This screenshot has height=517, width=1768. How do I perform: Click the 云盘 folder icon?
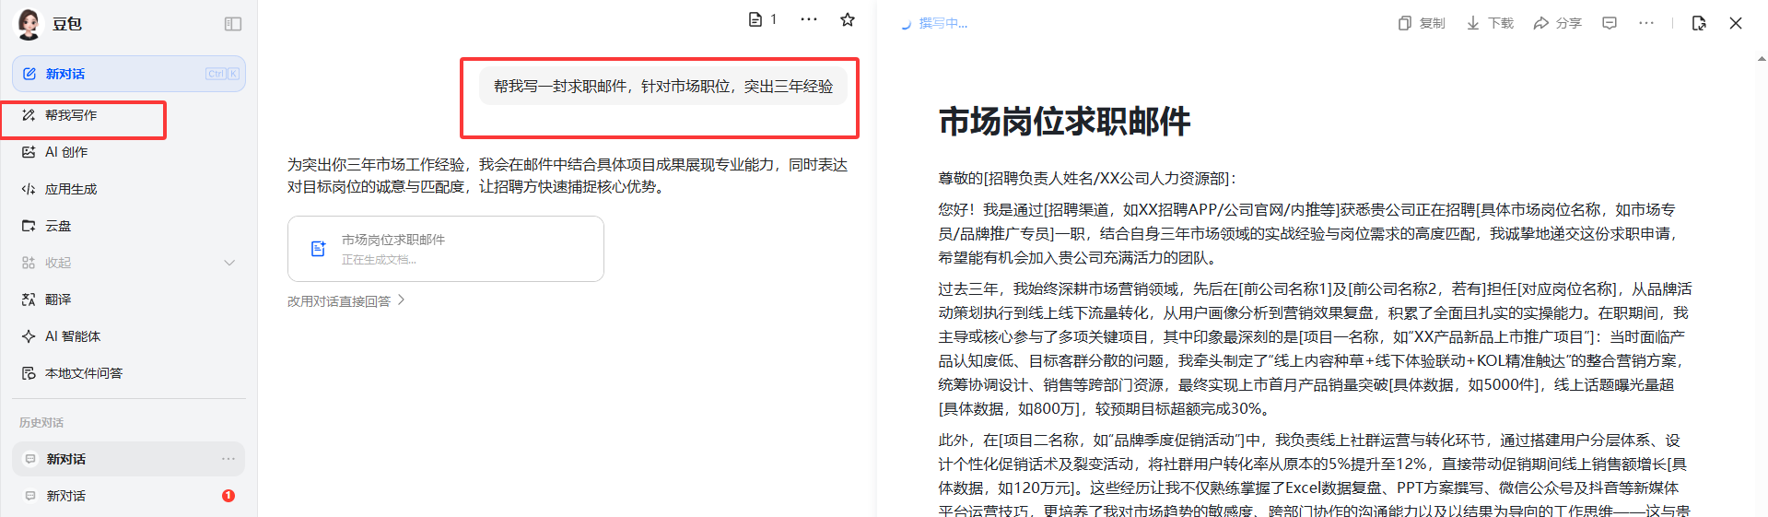click(x=29, y=226)
